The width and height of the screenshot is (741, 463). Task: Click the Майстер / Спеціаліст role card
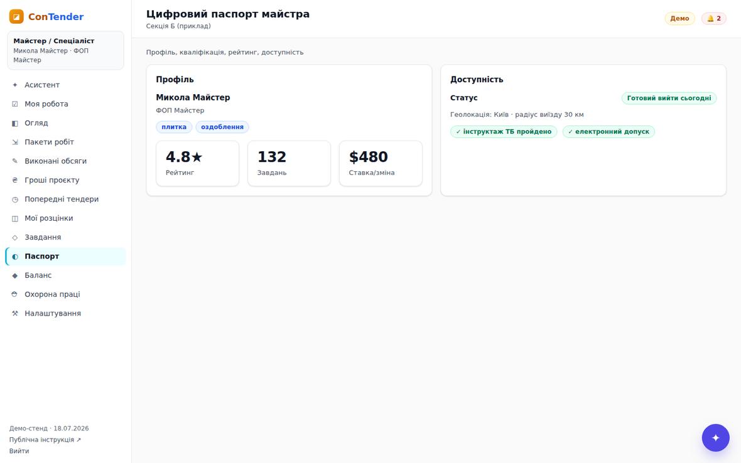point(66,50)
